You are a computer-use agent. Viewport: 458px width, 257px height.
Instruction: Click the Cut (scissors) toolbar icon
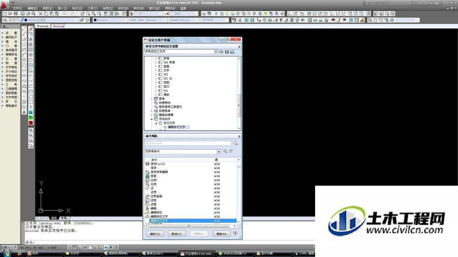click(40, 13)
